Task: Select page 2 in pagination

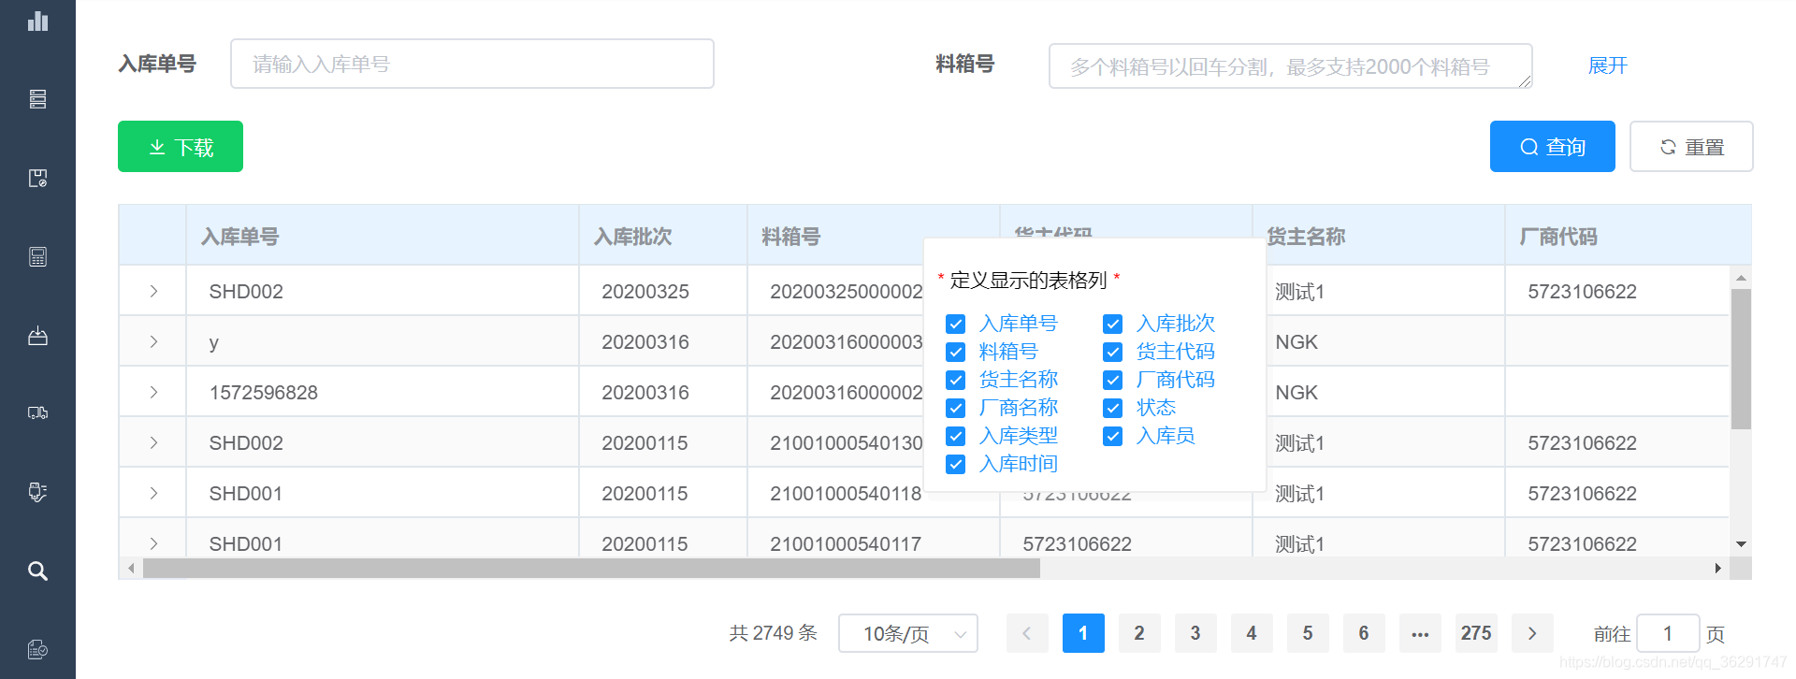Action: [x=1139, y=633]
